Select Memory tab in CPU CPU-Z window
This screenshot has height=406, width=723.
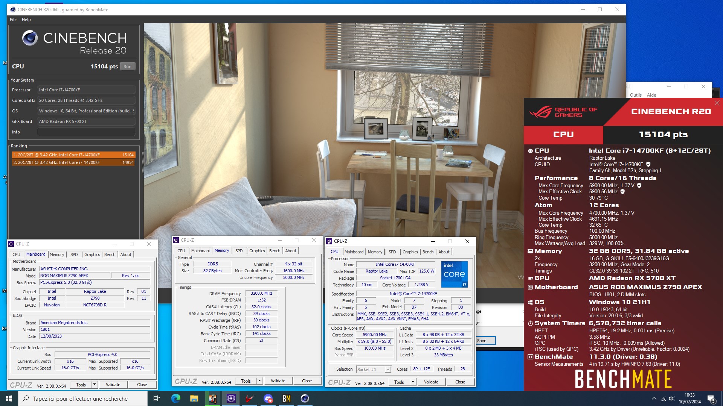(x=375, y=252)
